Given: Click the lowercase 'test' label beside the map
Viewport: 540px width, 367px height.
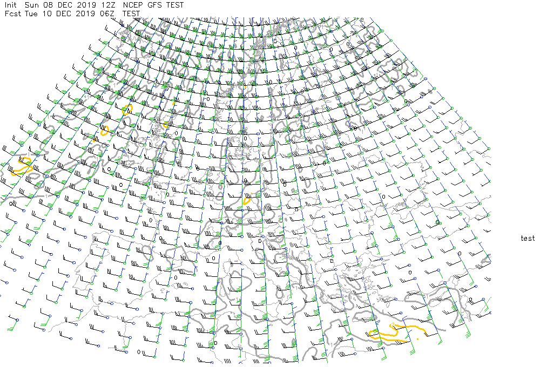Looking at the screenshot, I should (x=528, y=238).
